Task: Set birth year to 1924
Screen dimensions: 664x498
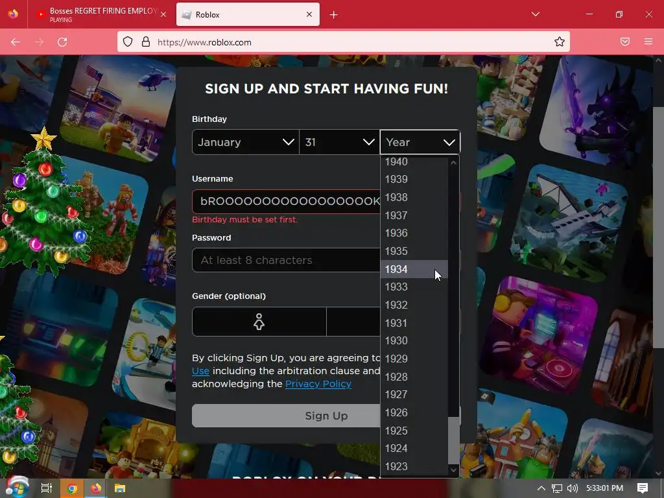Action: pos(414,449)
